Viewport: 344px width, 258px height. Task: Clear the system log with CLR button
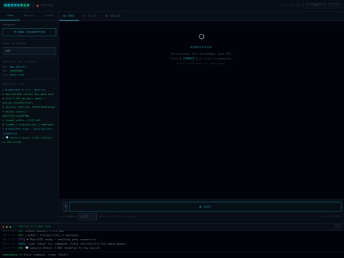pyautogui.click(x=338, y=227)
